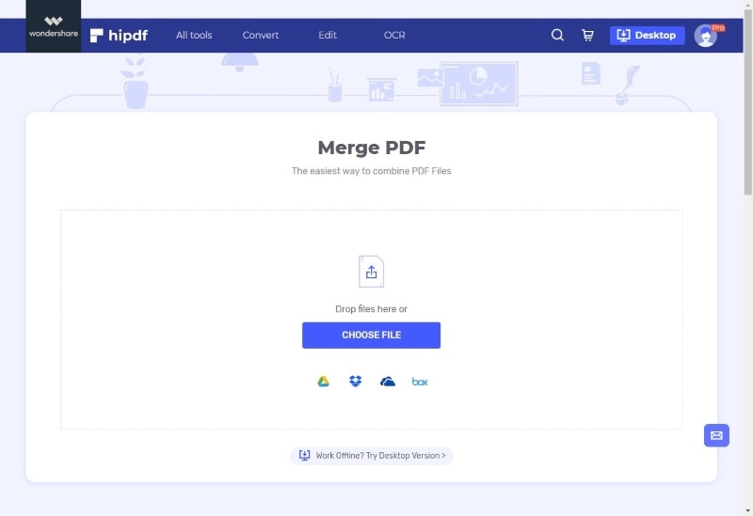Image resolution: width=753 pixels, height=516 pixels.
Task: Click the scrollbar down arrow
Action: click(x=748, y=511)
